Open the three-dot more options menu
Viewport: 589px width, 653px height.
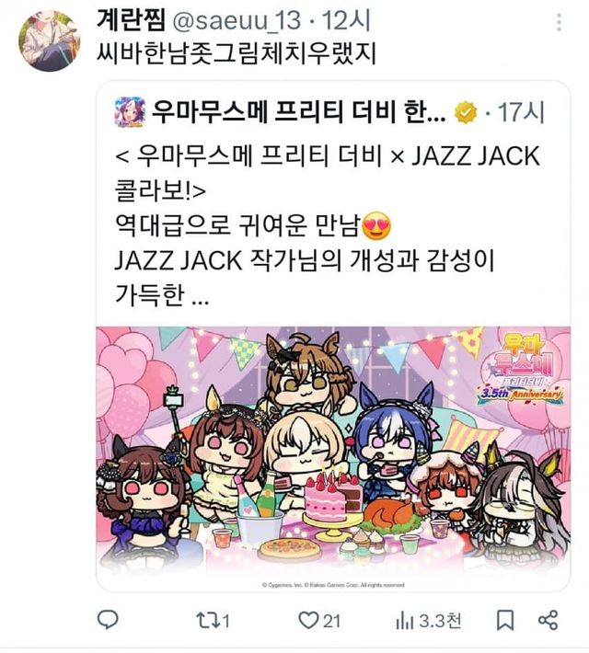pos(559,22)
